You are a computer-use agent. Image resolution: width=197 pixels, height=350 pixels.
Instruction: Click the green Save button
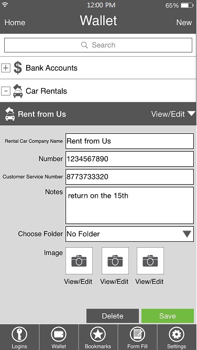point(168,316)
